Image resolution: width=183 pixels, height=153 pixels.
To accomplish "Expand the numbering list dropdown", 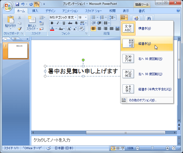I will tap(106, 18).
